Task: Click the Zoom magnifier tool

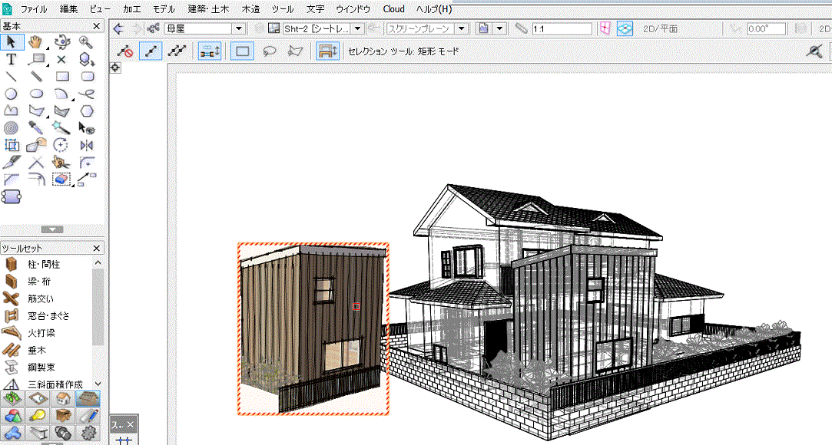Action: pyautogui.click(x=86, y=42)
